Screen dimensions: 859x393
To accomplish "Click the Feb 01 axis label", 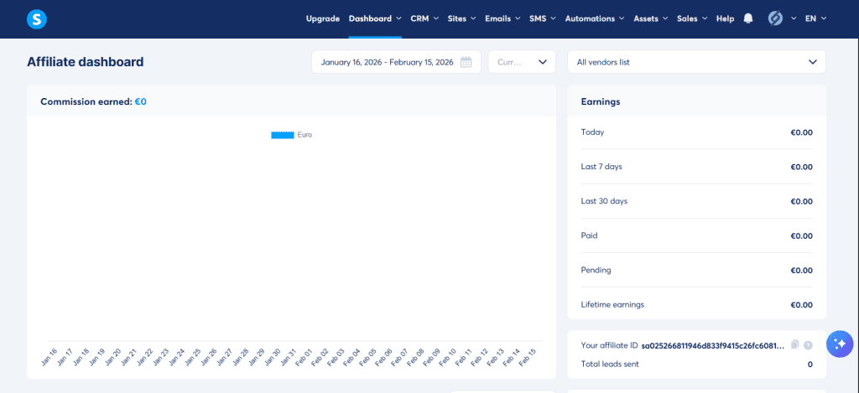I will click(304, 358).
